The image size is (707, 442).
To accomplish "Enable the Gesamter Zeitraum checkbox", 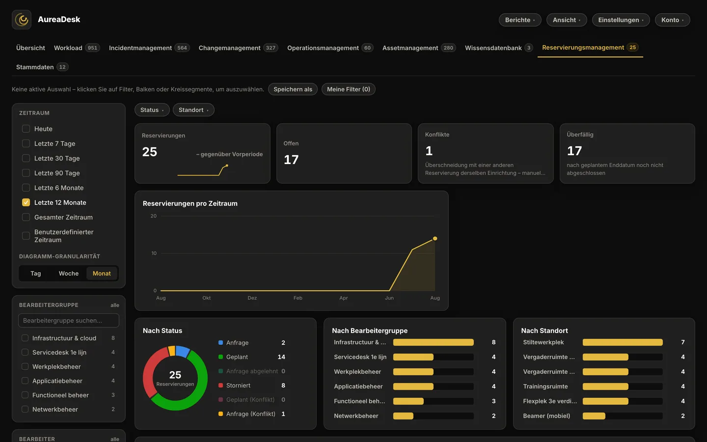I will 26,217.
